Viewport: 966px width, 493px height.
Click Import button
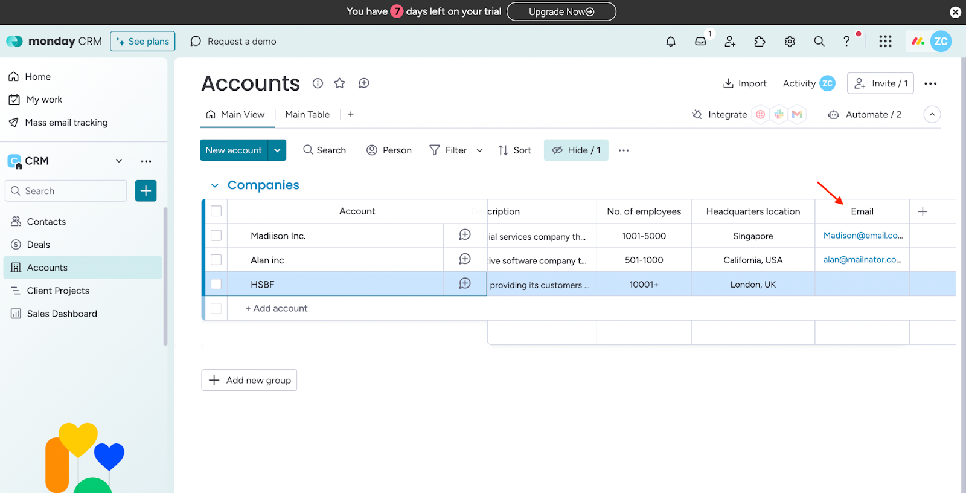coord(745,83)
